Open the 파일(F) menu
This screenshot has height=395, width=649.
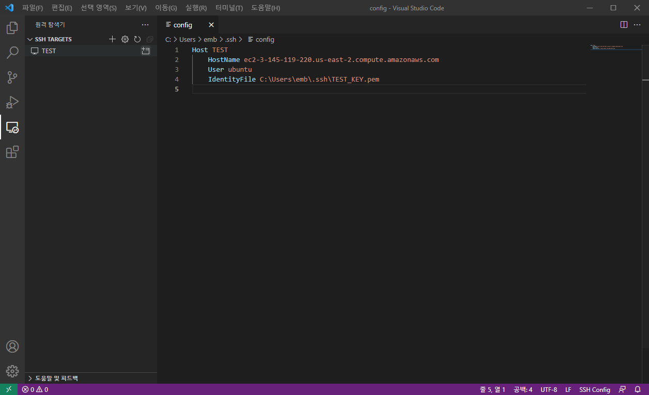click(x=33, y=8)
